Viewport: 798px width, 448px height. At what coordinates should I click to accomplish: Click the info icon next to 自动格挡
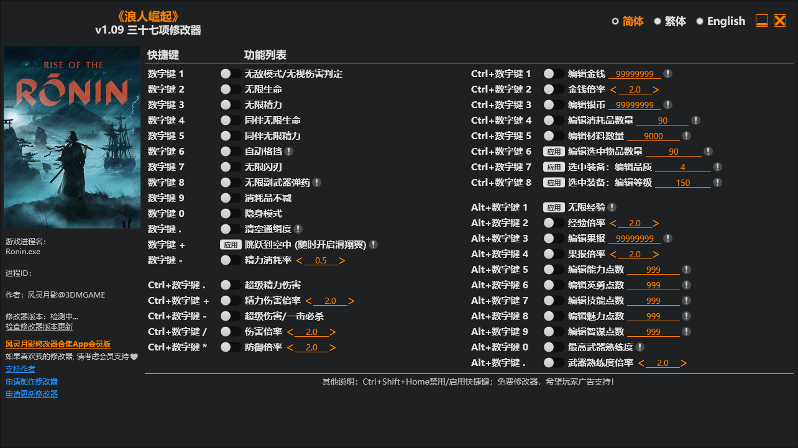[x=290, y=152]
